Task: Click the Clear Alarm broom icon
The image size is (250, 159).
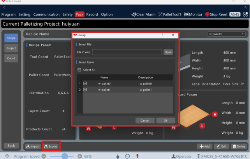Action: (x=134, y=14)
